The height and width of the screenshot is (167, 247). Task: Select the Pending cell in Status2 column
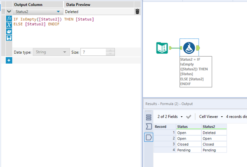pyautogui.click(x=214, y=150)
